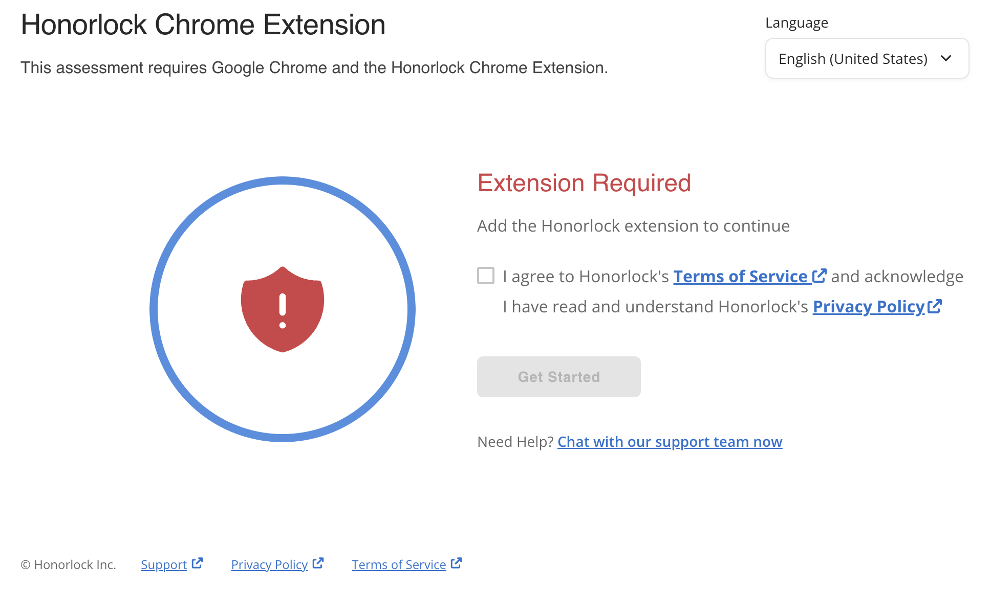
Task: Open the footer Terms of Service link
Action: pyautogui.click(x=399, y=564)
